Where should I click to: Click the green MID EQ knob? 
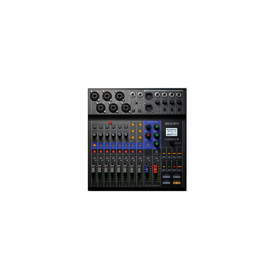[x=156, y=135]
